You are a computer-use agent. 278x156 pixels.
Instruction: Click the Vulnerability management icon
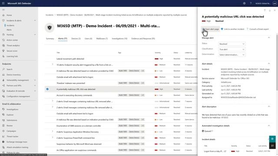[x=3, y=80]
